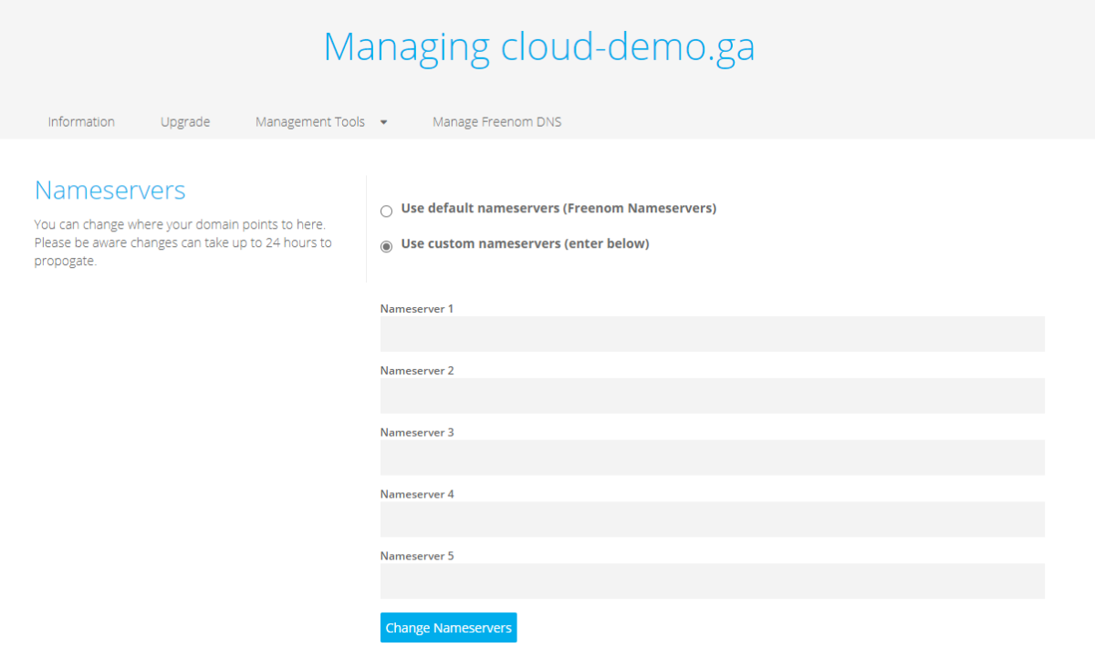Open Manage Freenom DNS
1095x668 pixels.
[x=497, y=122]
